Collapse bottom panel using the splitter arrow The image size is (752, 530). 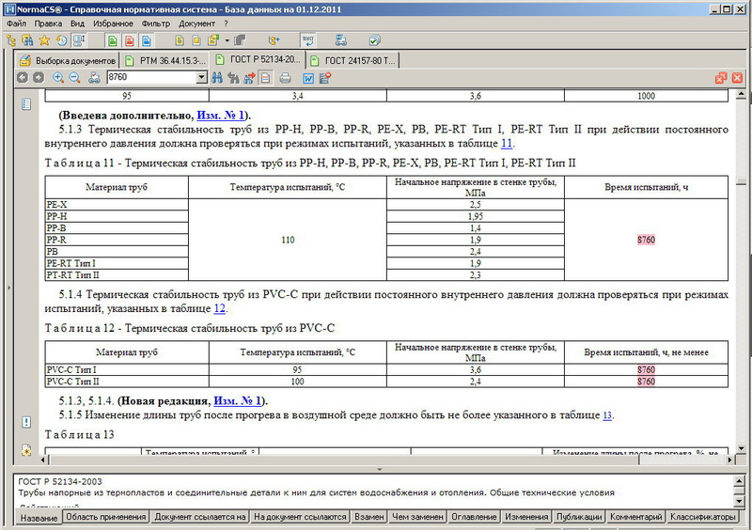(379, 467)
